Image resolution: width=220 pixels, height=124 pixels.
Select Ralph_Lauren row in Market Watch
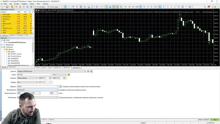point(16,24)
